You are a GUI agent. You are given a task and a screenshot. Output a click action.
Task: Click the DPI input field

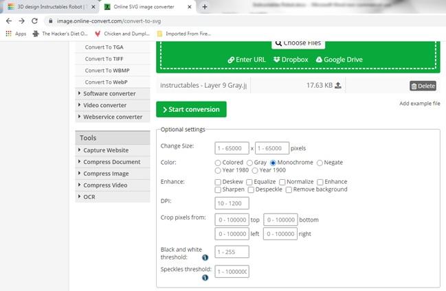[x=232, y=203]
